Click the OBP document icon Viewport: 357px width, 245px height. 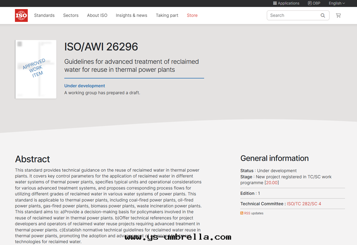309,3
